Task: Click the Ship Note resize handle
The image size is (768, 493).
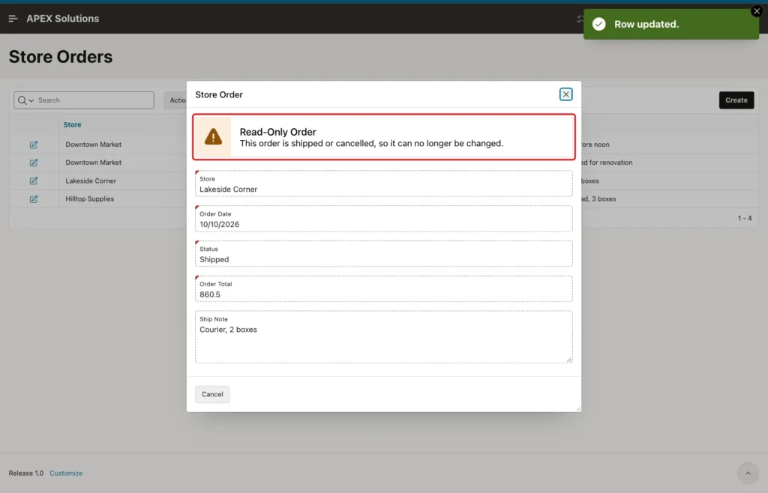Action: tap(569, 360)
